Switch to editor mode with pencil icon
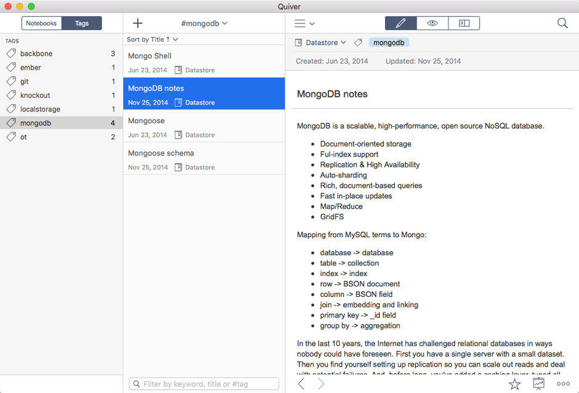579x393 pixels. pyautogui.click(x=400, y=23)
